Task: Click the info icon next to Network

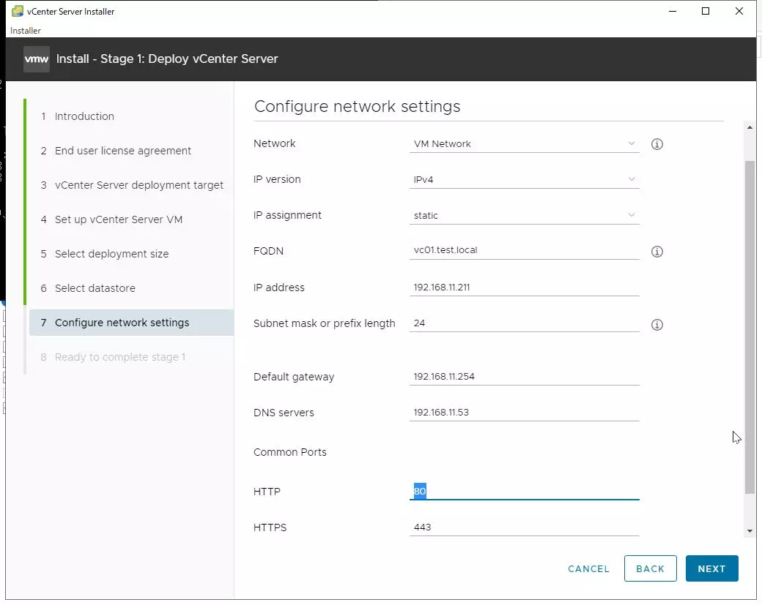Action: click(656, 144)
